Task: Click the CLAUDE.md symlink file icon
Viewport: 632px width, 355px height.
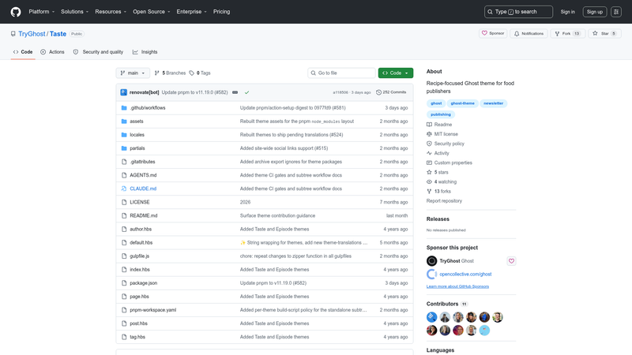Action: click(124, 189)
